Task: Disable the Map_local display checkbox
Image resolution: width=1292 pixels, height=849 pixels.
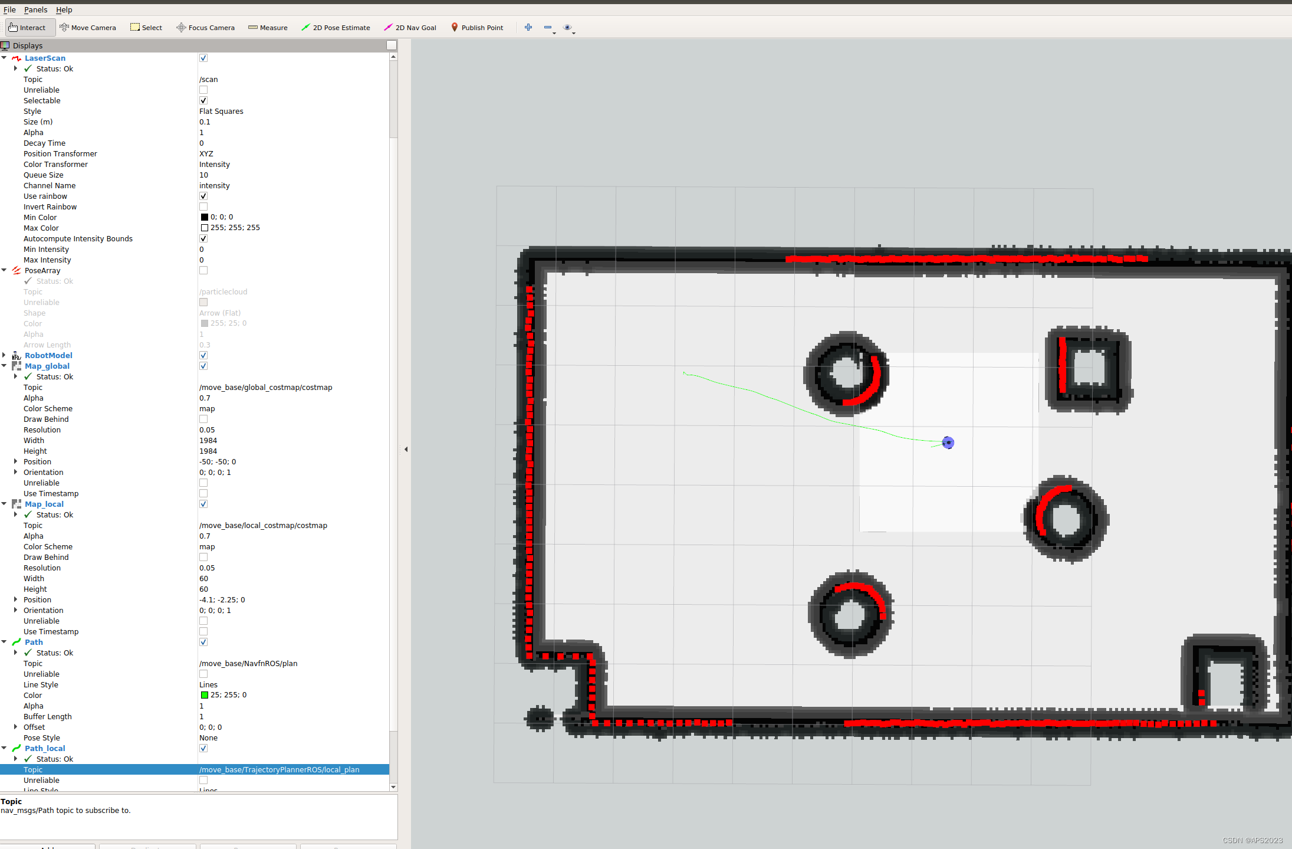Action: (203, 504)
